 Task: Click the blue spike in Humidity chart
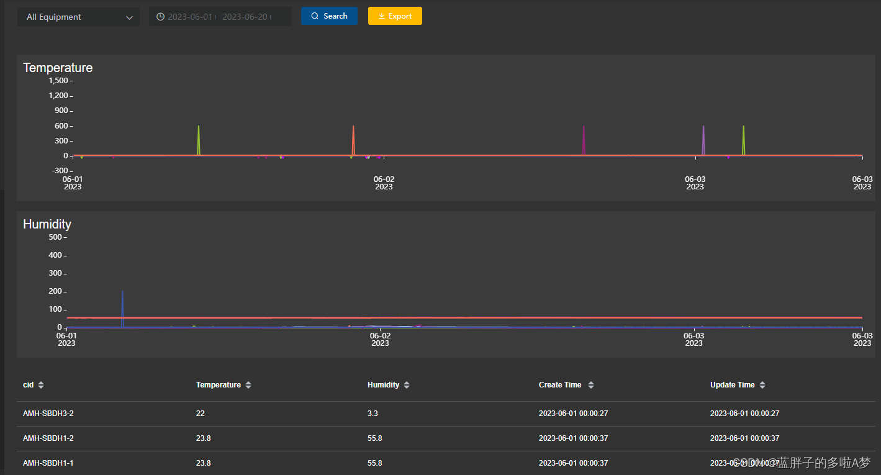click(x=122, y=309)
